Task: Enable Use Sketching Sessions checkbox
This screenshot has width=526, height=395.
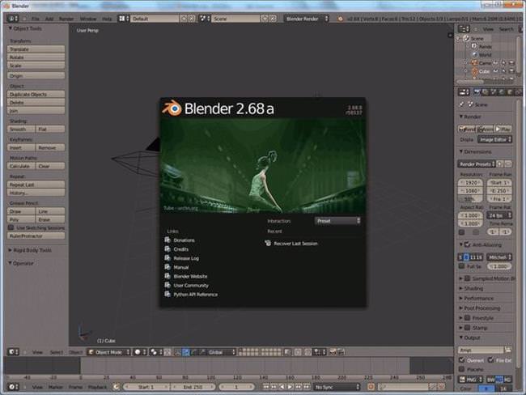Action: (x=11, y=227)
